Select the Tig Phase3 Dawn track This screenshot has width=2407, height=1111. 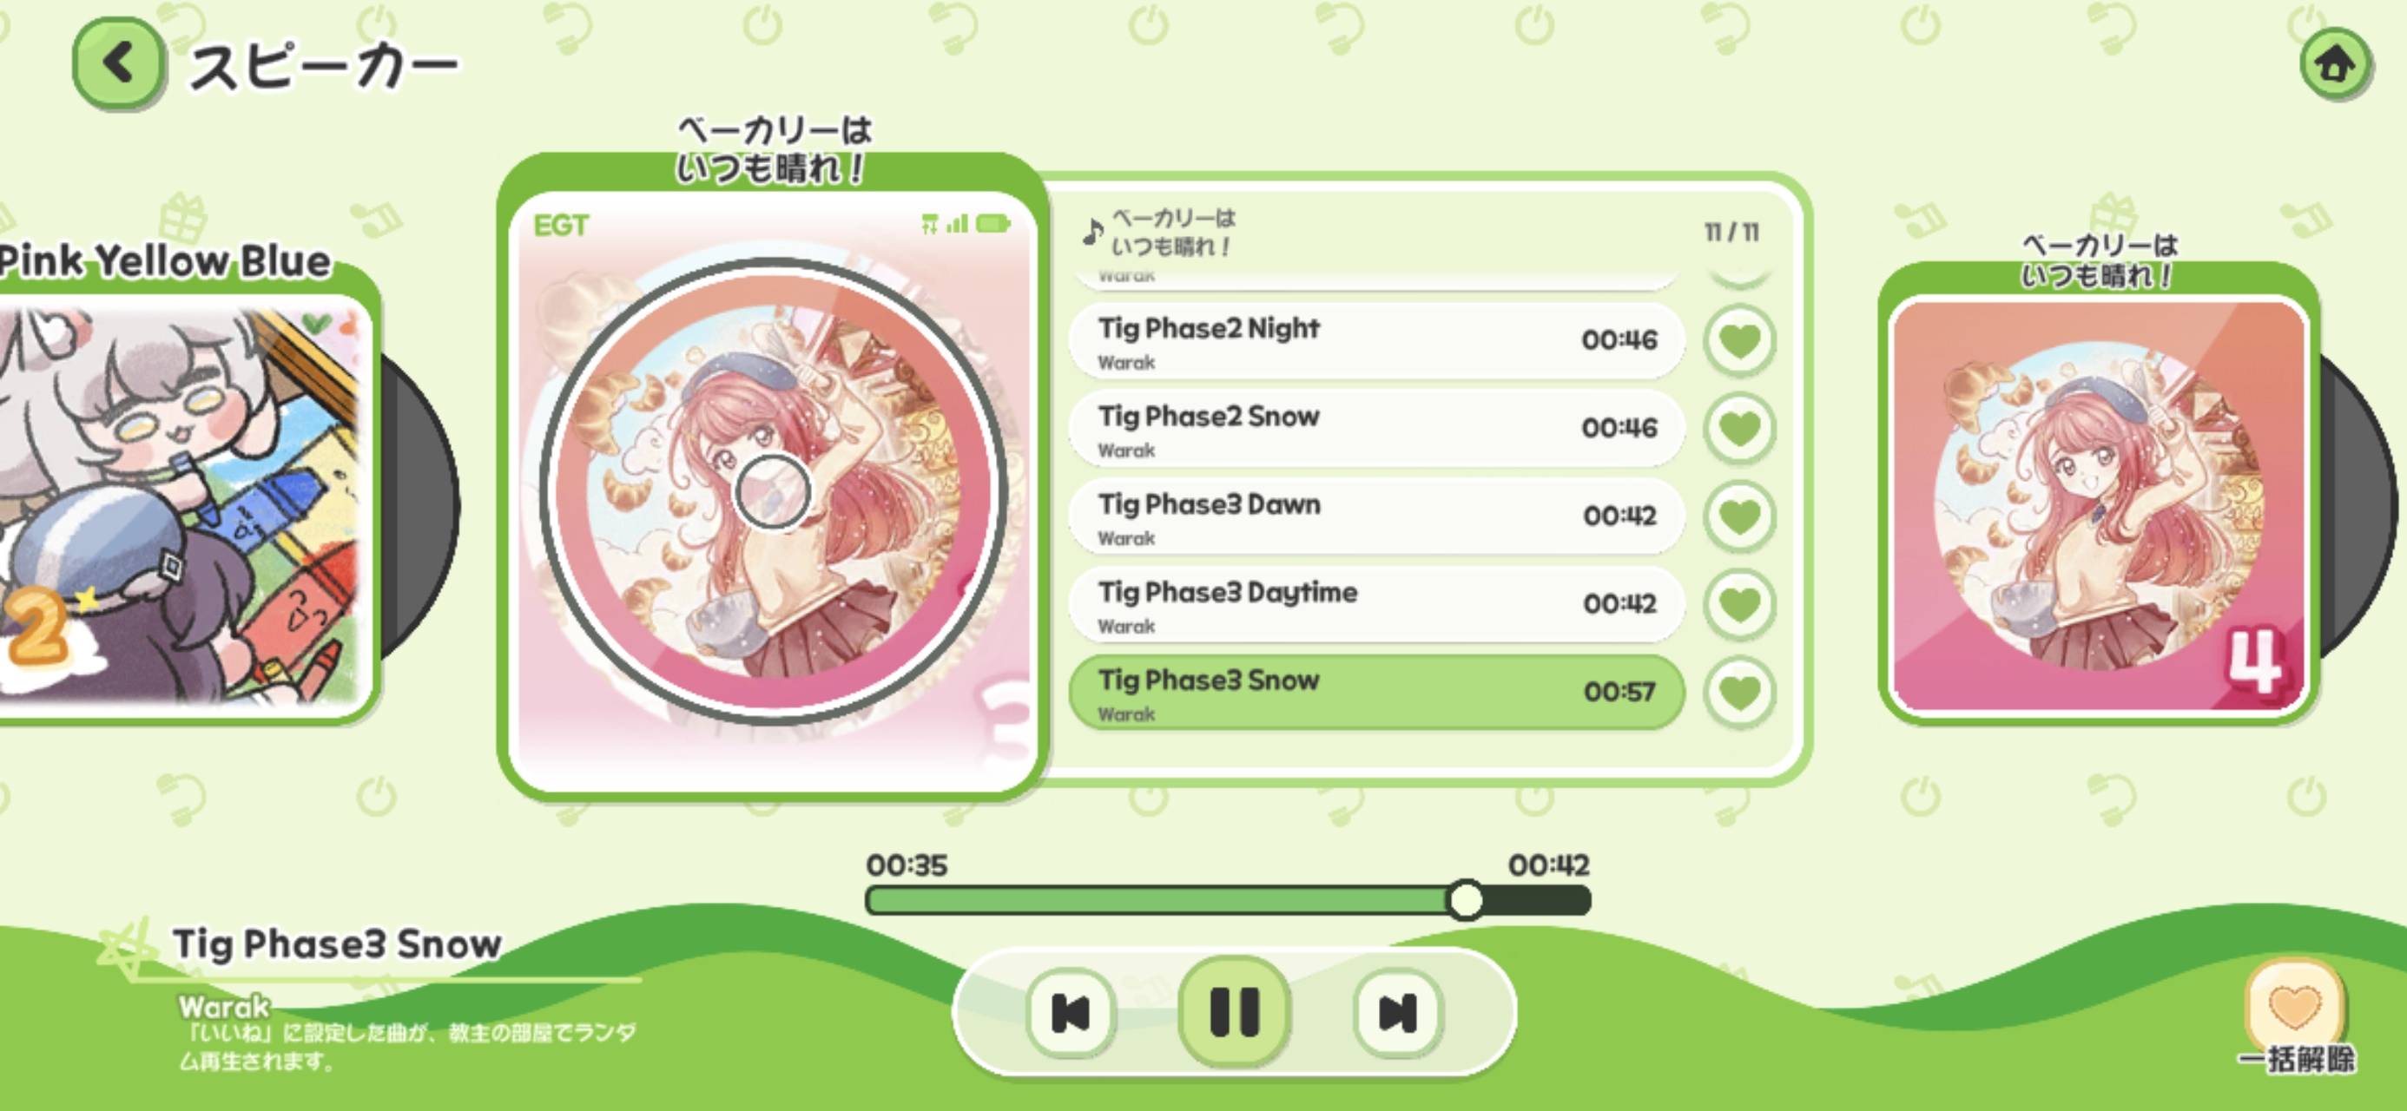click(x=1376, y=516)
